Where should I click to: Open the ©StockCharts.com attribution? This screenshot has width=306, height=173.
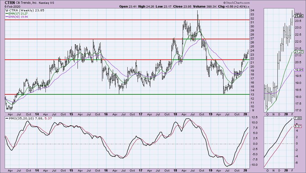tap(236, 3)
